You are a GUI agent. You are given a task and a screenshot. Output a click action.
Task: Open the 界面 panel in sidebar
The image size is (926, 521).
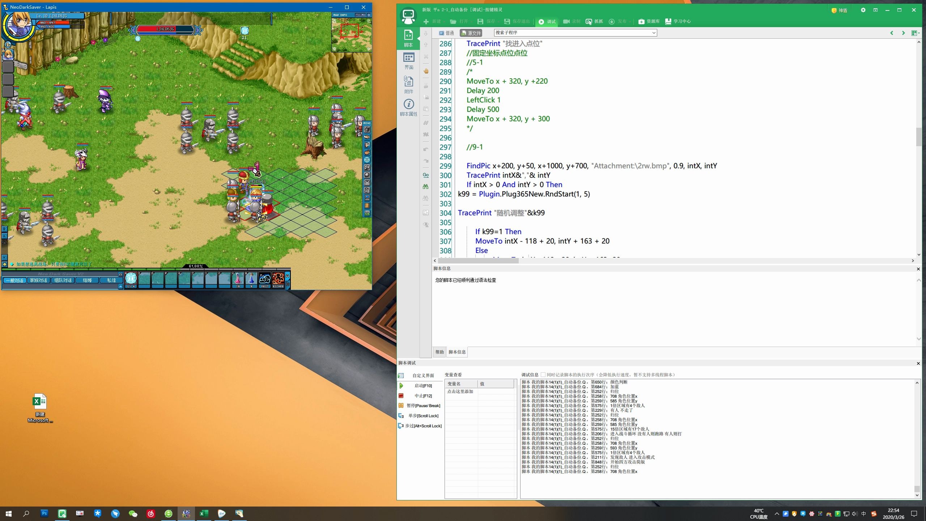click(409, 61)
